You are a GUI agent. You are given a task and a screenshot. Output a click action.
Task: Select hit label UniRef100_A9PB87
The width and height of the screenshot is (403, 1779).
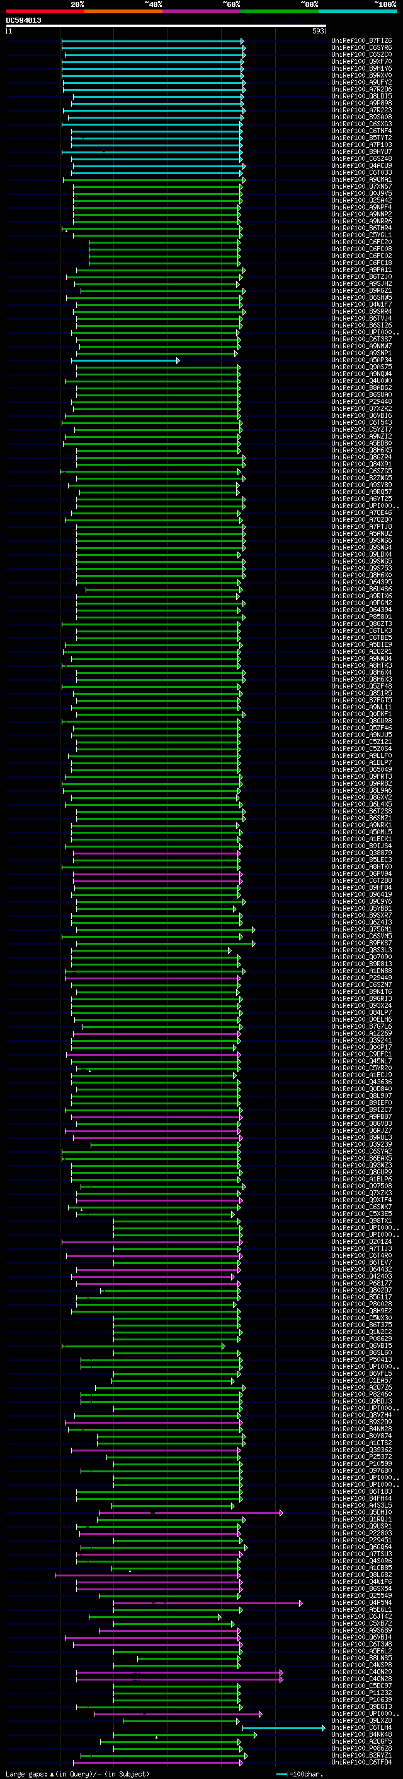(361, 1117)
